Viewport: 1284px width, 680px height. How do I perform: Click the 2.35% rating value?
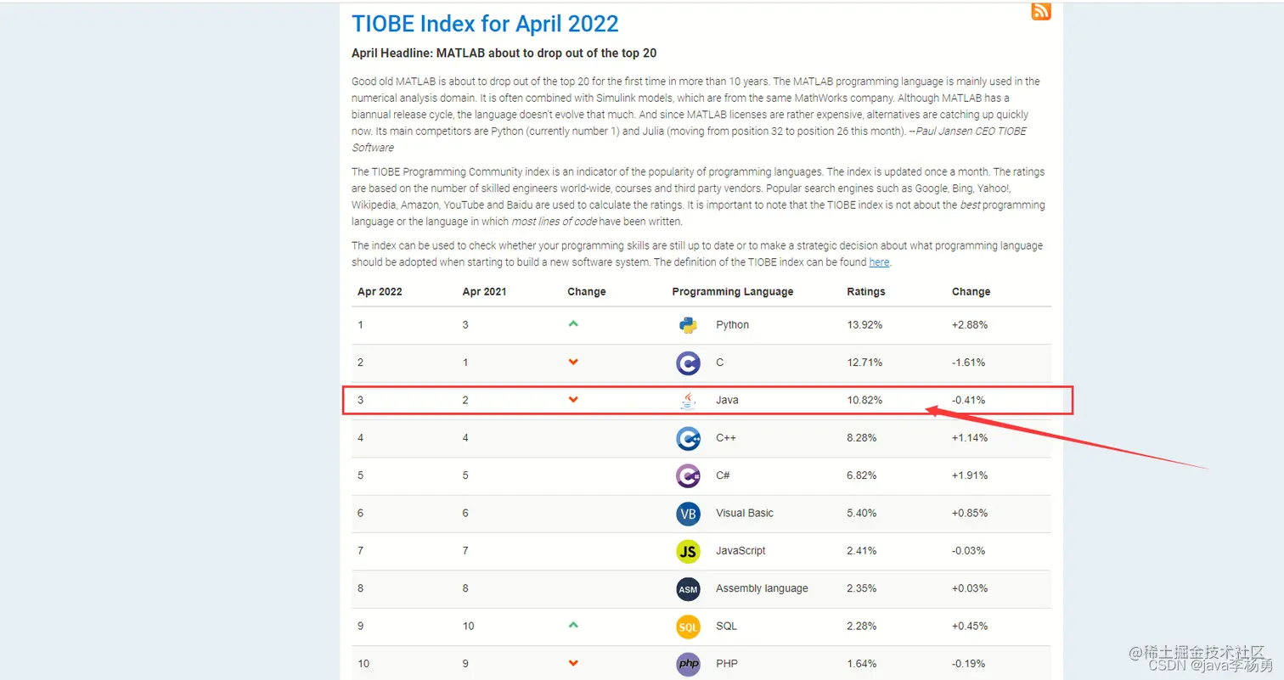tap(862, 588)
